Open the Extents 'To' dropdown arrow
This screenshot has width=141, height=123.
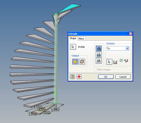tap(127, 48)
